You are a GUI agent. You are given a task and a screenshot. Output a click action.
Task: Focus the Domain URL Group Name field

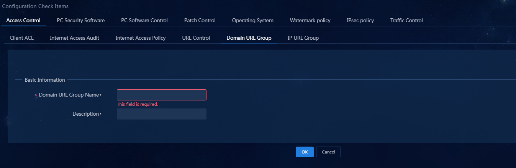click(x=162, y=95)
